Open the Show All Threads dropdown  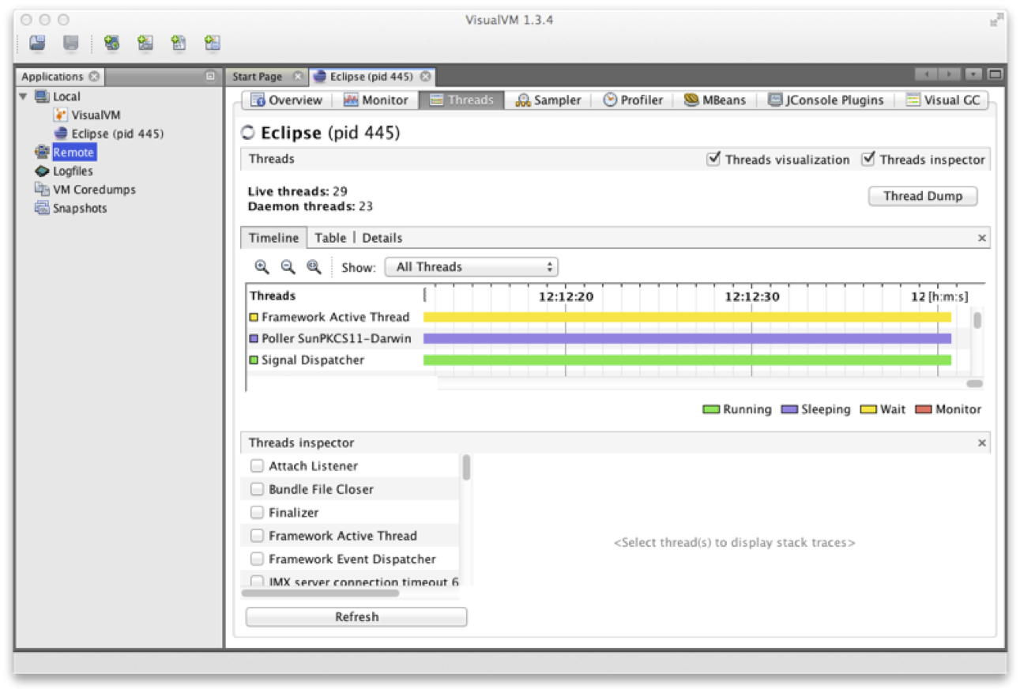click(471, 267)
